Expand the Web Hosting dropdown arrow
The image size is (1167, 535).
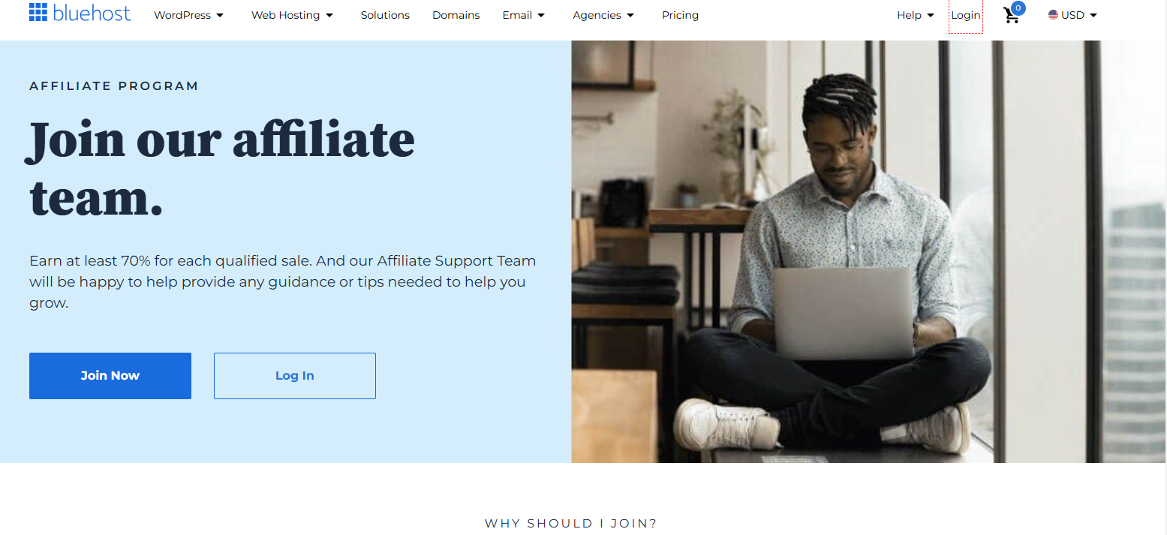click(x=329, y=15)
